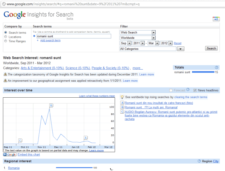Click the Add search term link
The image size is (225, 171).
(50, 40)
